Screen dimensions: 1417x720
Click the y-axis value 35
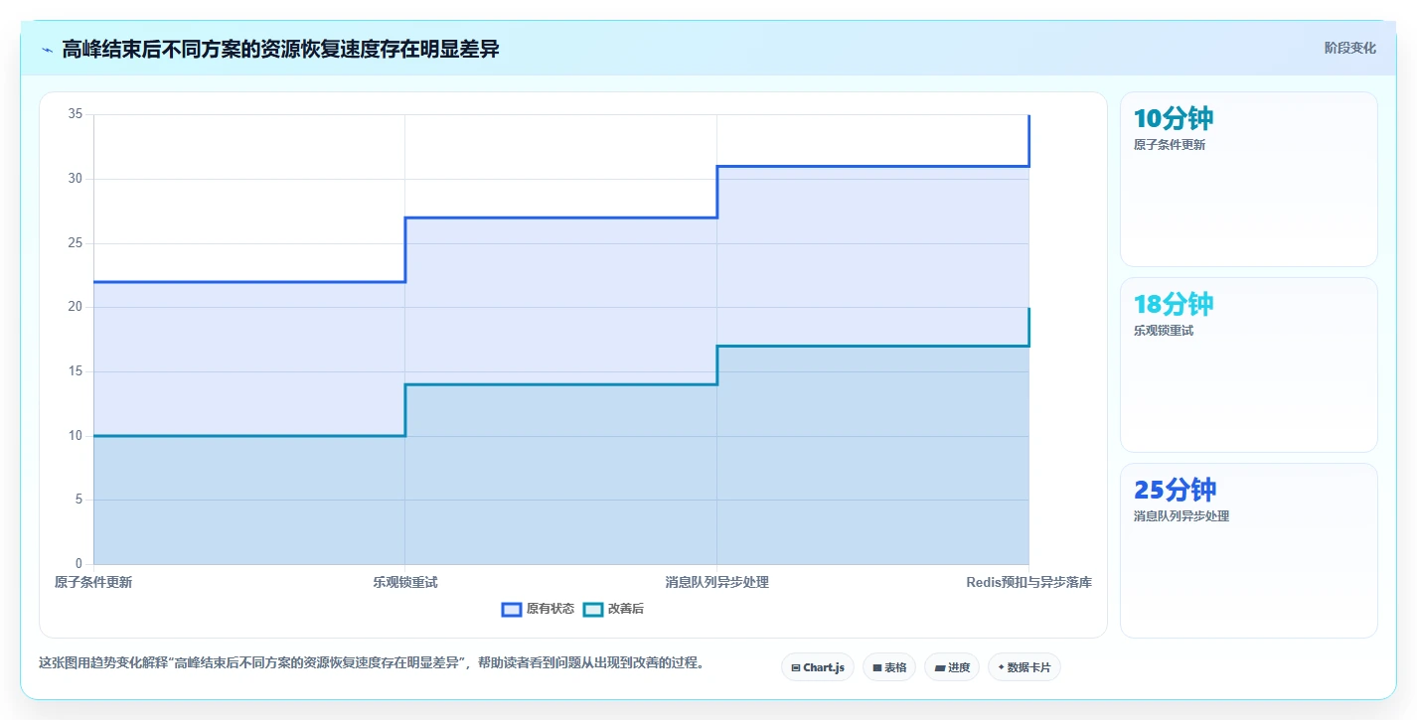click(76, 114)
